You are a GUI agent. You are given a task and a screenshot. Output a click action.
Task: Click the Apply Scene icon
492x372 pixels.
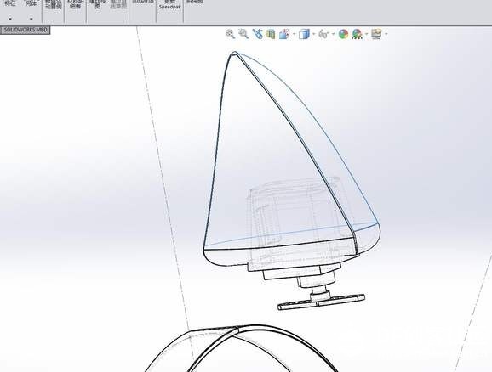click(357, 34)
